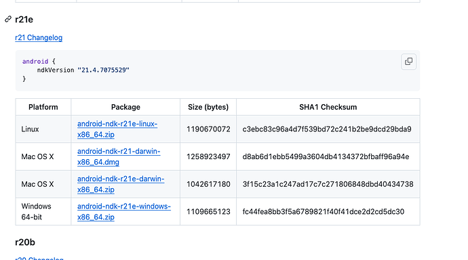Click the Package column header

(x=125, y=107)
